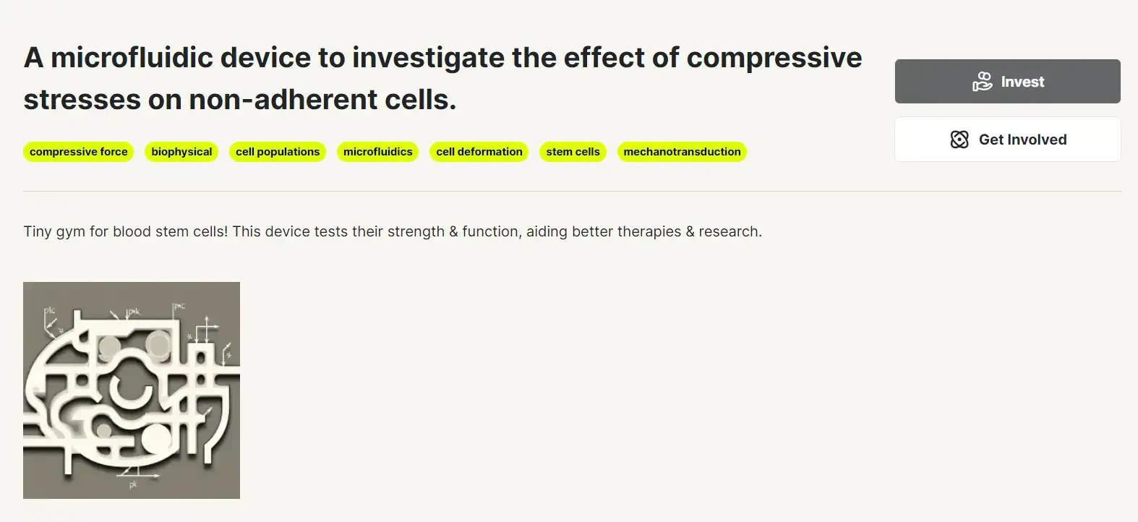Open the microfluidic device illustration thumbnail

coord(132,390)
